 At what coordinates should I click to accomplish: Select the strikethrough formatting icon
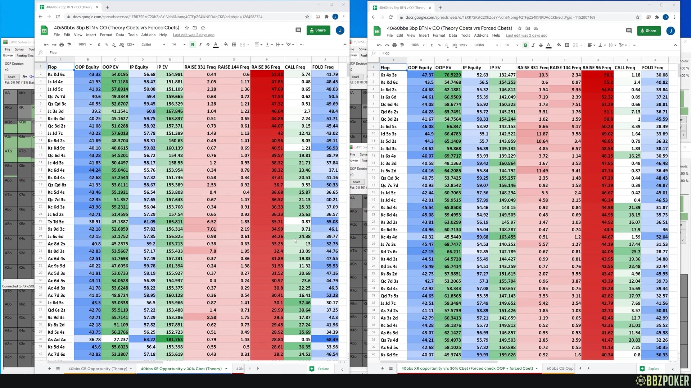pos(208,45)
